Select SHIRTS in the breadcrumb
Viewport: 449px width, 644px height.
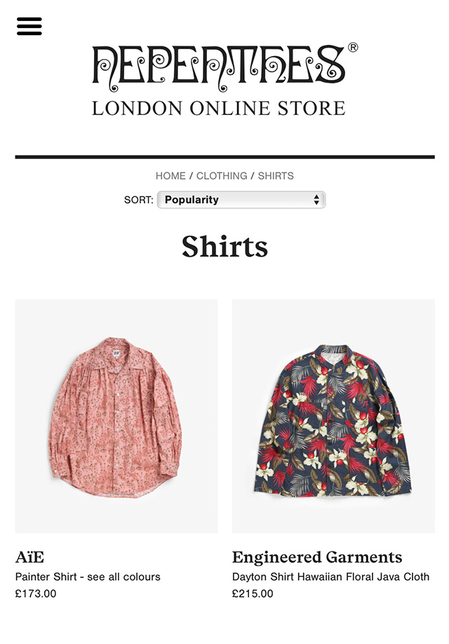pyautogui.click(x=276, y=176)
